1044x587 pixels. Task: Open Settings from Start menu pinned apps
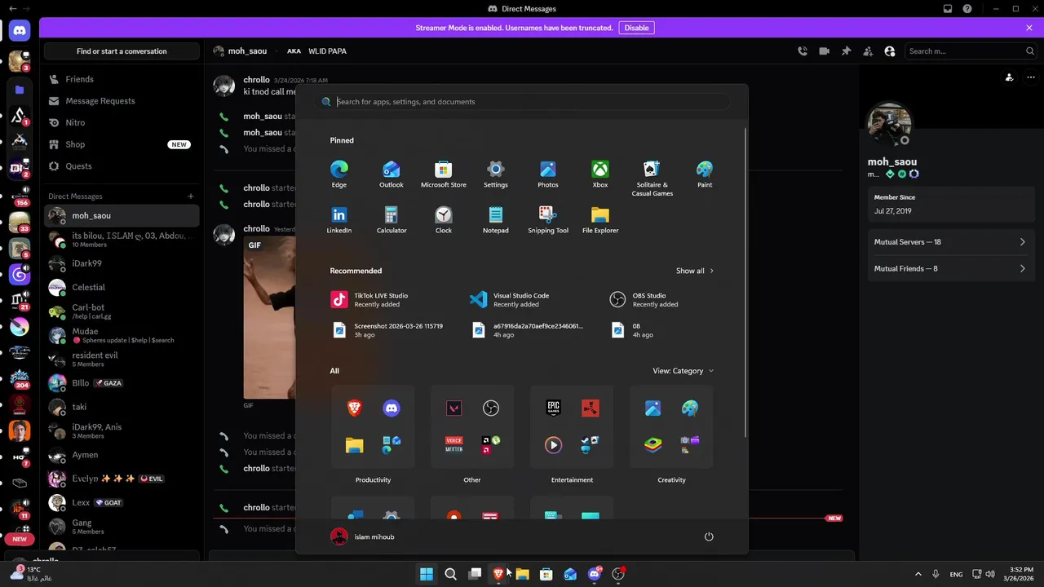coord(495,174)
